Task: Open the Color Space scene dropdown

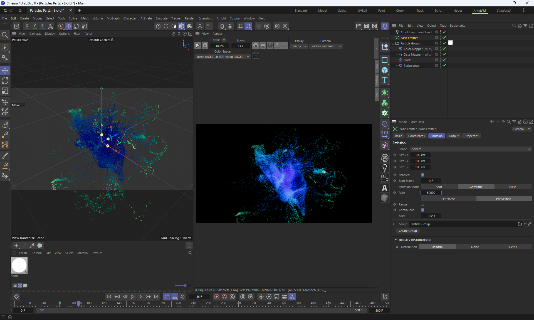Action: 222,57
